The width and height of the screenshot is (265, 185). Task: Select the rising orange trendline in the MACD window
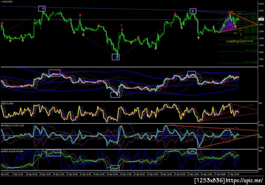click(x=228, y=141)
